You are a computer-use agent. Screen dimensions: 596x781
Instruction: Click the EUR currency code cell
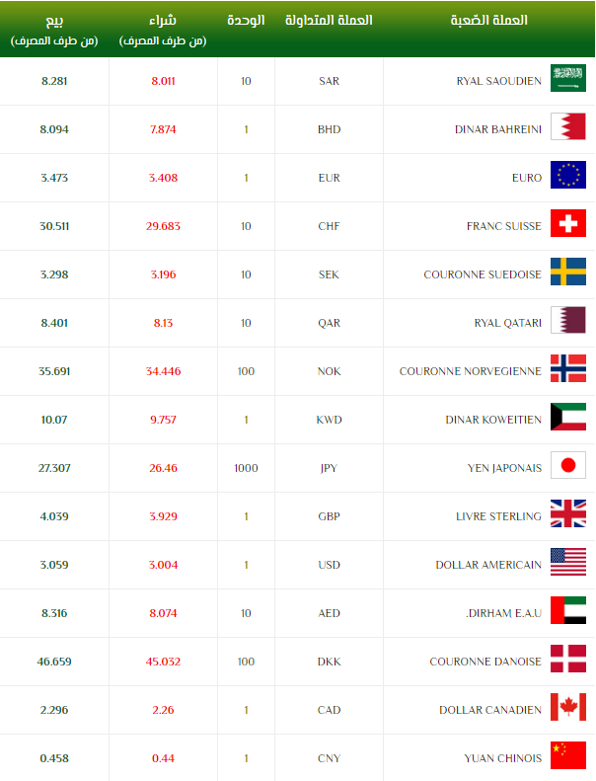click(329, 178)
